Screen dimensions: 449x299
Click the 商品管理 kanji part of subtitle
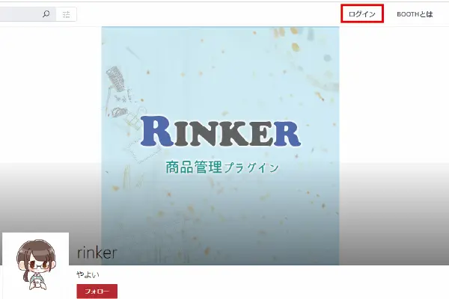click(194, 167)
